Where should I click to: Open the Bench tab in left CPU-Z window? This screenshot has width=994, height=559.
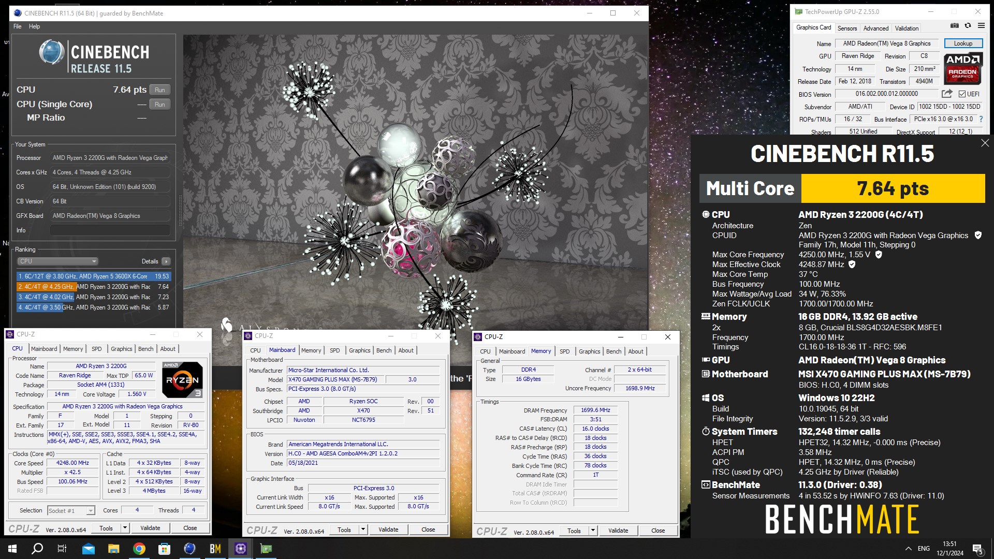tap(146, 349)
